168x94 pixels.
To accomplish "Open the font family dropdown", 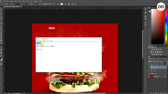I will click(x=21, y=4).
